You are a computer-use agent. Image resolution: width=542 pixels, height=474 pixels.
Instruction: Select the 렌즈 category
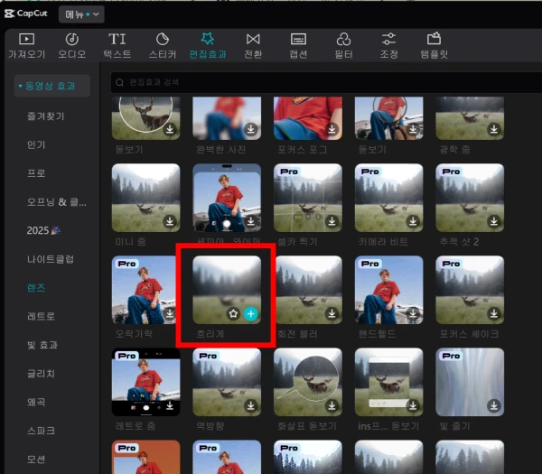click(36, 288)
